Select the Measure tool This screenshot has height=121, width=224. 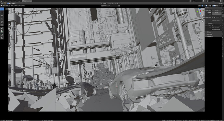click(2, 31)
